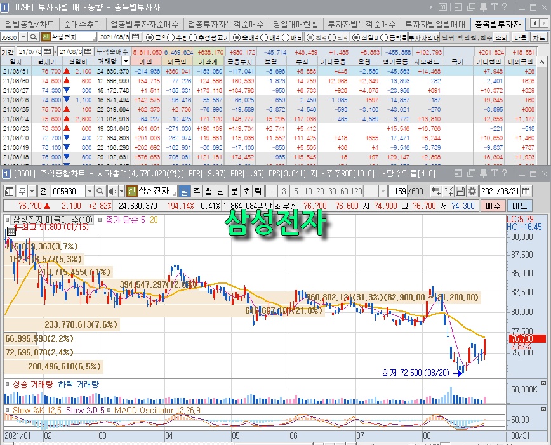Open calendar next to 2021/08/31 in chart toolbar

[526, 191]
